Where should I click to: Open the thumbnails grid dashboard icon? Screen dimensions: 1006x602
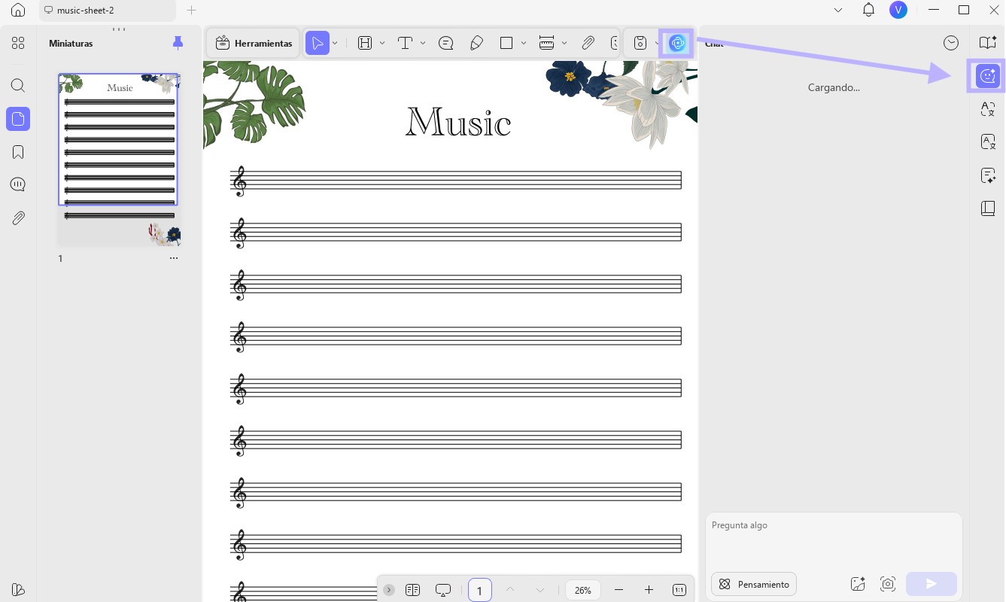point(18,43)
